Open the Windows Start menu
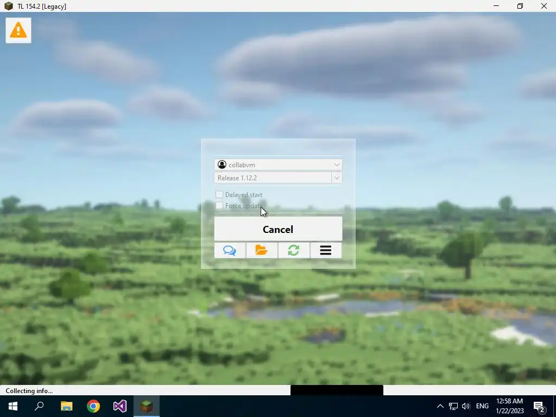The image size is (556, 417). (13, 406)
